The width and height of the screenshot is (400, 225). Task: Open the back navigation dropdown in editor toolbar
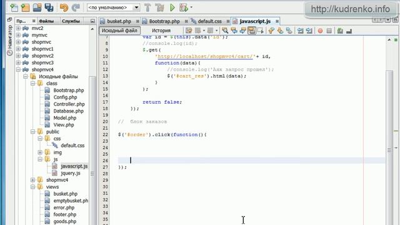pyautogui.click(x=204, y=31)
